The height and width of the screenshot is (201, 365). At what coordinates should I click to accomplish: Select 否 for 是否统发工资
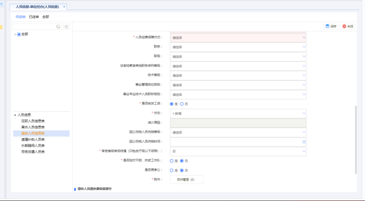182,104
